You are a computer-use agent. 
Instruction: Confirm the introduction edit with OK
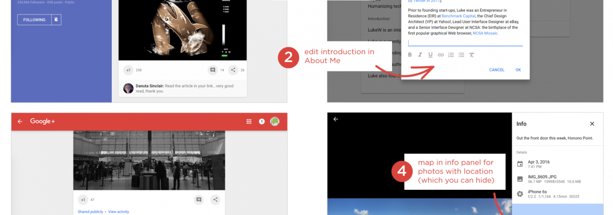coord(518,70)
